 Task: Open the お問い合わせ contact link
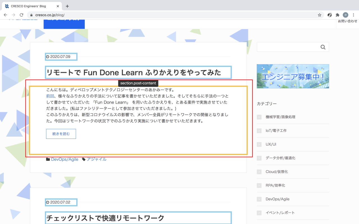click(x=348, y=21)
